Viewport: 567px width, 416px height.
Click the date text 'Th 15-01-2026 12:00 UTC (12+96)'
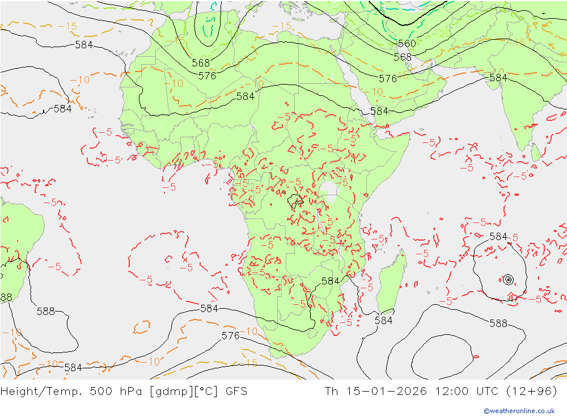(441, 391)
